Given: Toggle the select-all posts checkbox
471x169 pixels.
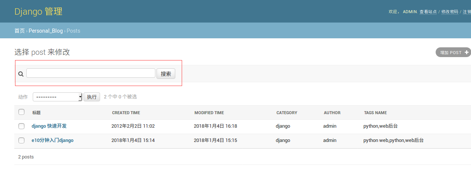Looking at the screenshot, I should [x=21, y=112].
